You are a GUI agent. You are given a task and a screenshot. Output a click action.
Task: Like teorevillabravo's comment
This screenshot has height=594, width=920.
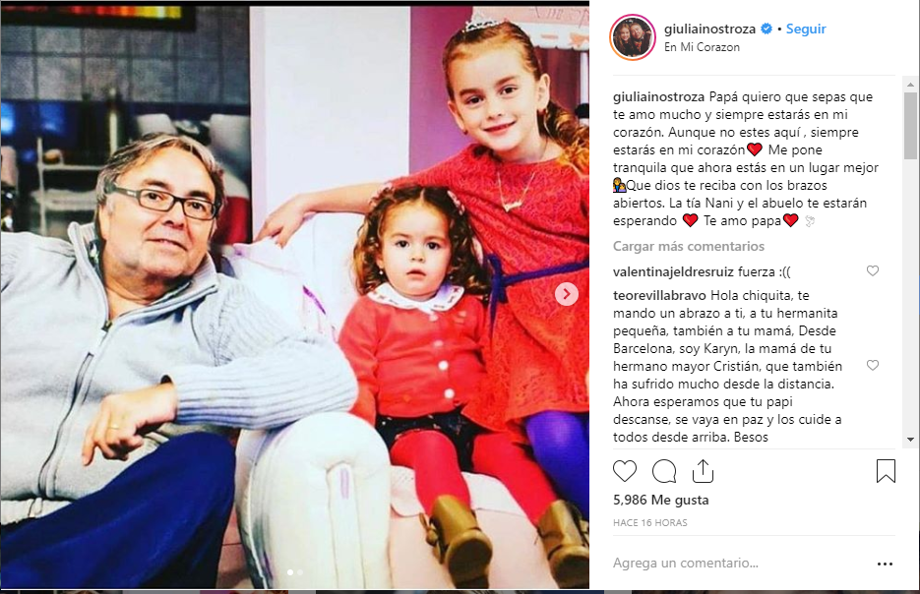(x=873, y=365)
